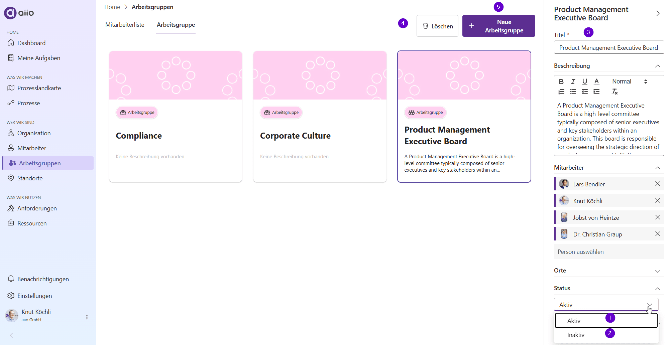Screen dimensions: 671x345
Task: Navigate to Organisation
Action: tap(47, 133)
